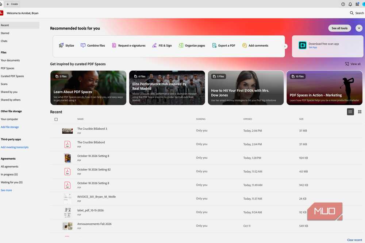Tick the select-all checkbox above file names
Screen dimensions: 365x243
56,119
